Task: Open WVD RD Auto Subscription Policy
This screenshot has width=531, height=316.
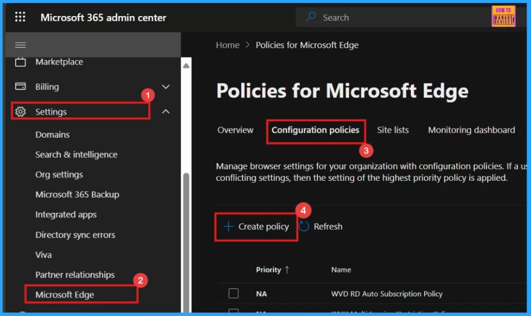Action: click(387, 294)
